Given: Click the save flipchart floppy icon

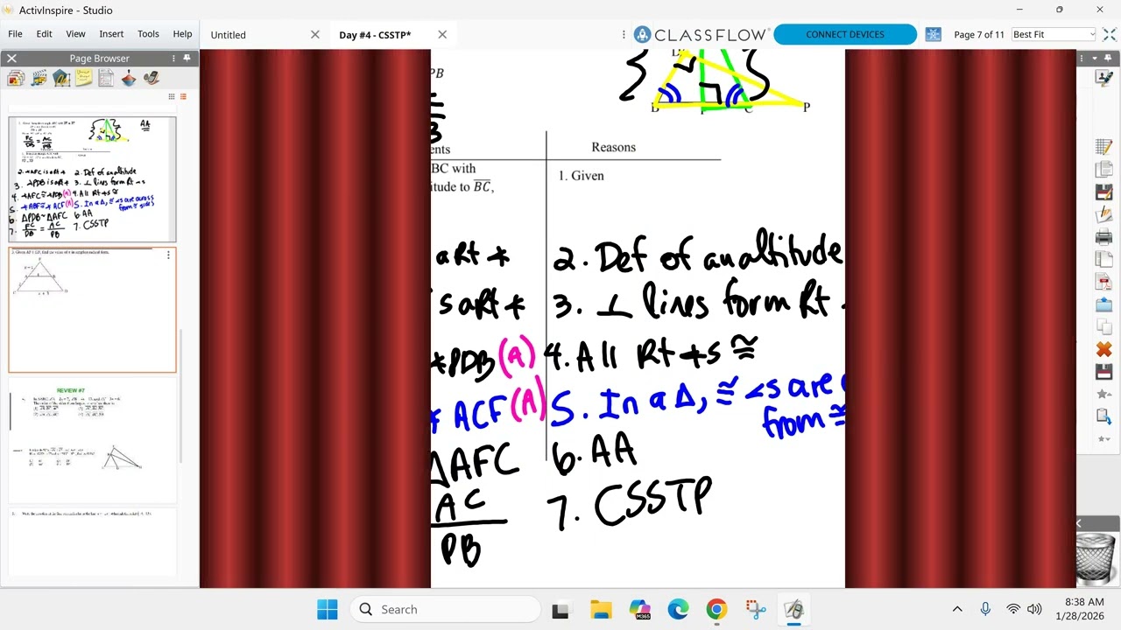Looking at the screenshot, I should (1103, 192).
